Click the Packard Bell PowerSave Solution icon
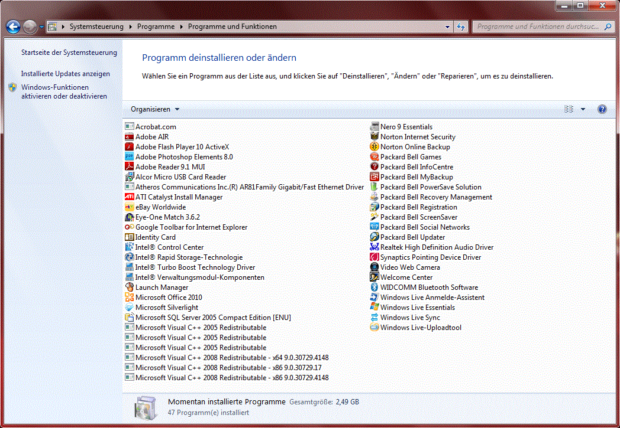The image size is (620, 428). click(374, 187)
